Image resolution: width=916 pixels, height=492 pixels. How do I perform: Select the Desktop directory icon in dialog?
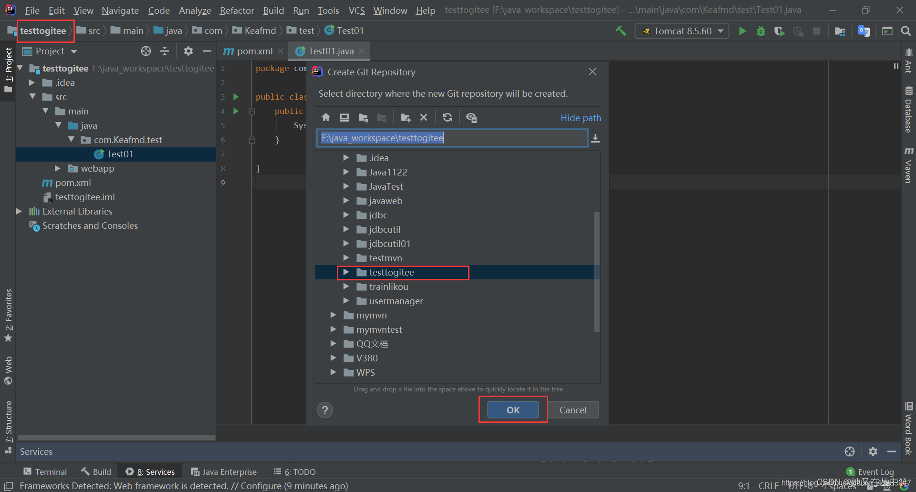click(344, 118)
